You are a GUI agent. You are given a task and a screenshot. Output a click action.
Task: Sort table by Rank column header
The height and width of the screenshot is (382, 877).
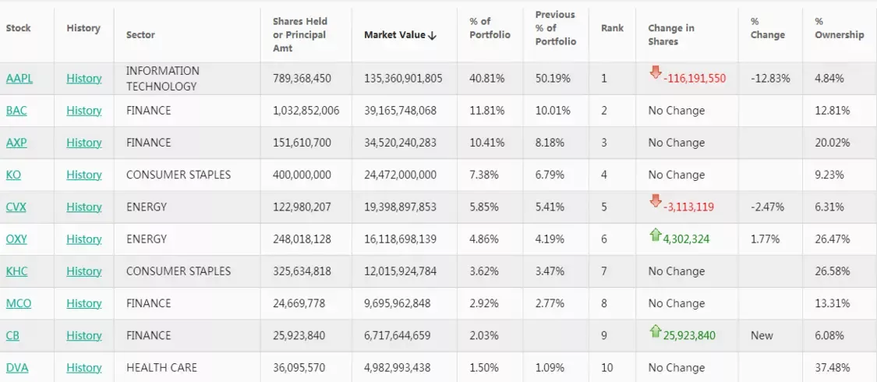point(612,28)
